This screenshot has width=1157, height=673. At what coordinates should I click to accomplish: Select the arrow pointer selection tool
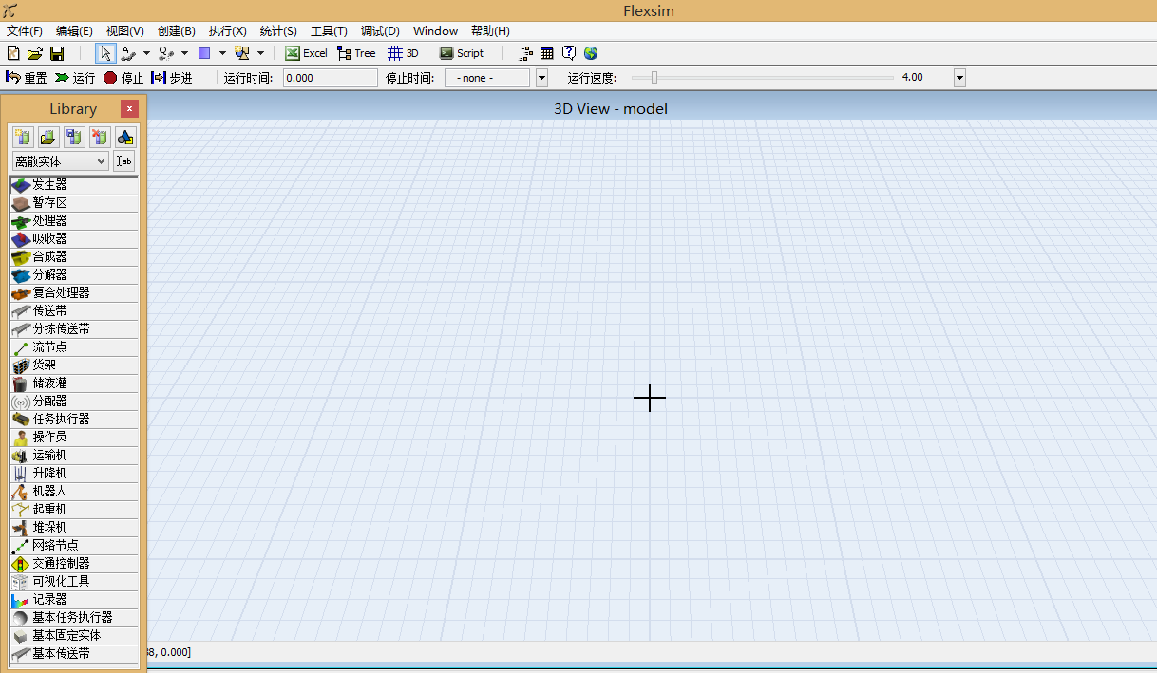tap(105, 53)
